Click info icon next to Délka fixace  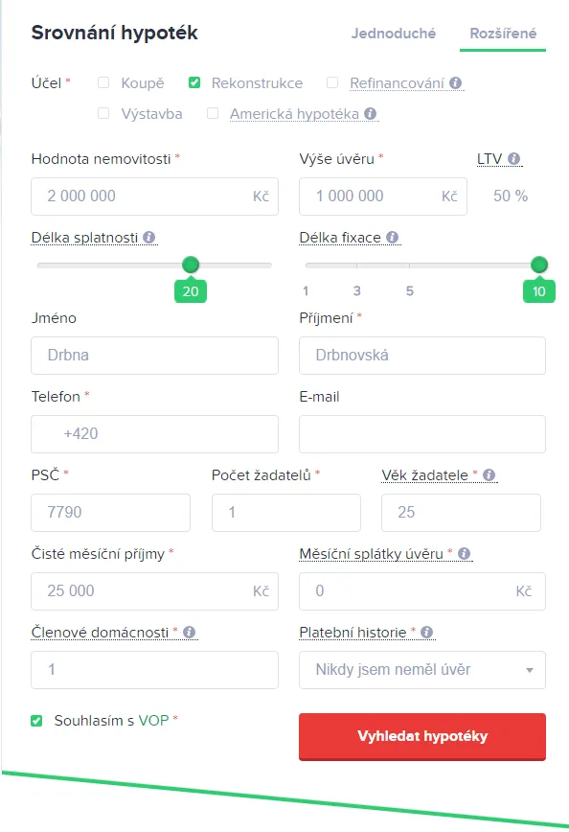(x=393, y=237)
